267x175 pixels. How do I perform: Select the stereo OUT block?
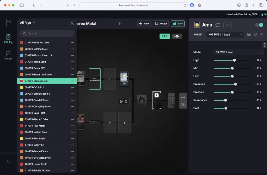[183, 101]
